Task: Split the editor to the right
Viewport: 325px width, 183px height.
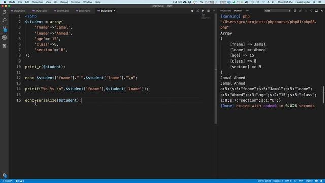Action: 209,11
